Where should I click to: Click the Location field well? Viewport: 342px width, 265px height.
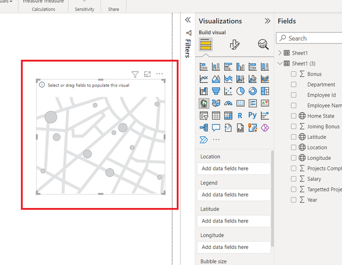234,169
